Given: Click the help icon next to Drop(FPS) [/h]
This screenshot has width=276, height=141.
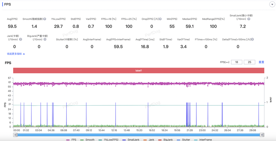Looking at the screenshot, I should (160, 19).
